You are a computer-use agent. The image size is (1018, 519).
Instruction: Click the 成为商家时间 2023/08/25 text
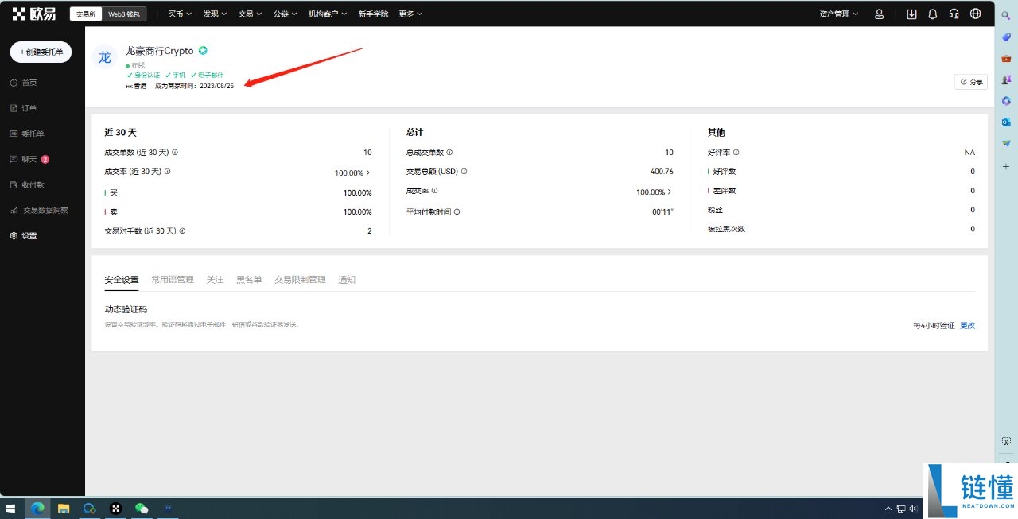(194, 86)
